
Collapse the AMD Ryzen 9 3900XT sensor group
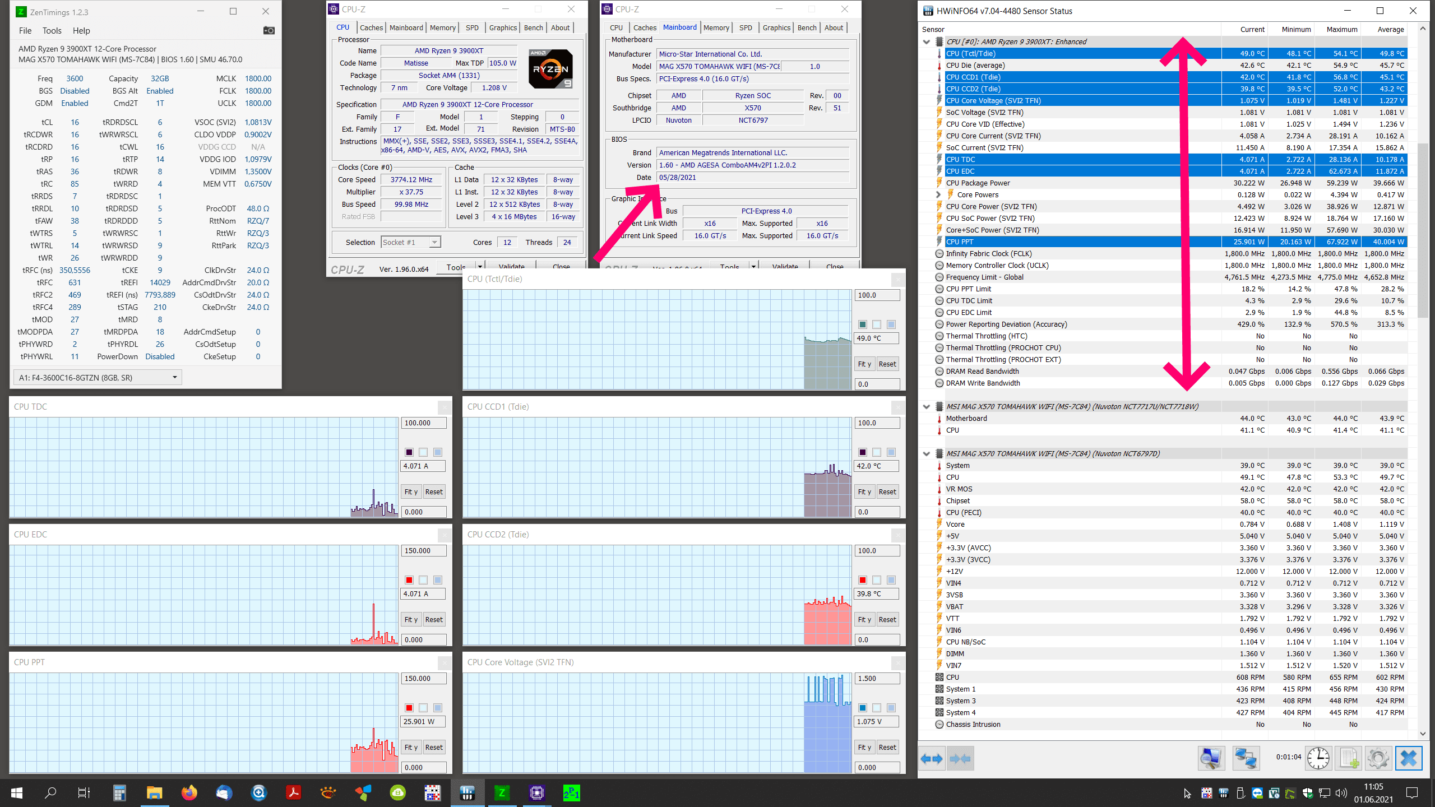pyautogui.click(x=927, y=41)
